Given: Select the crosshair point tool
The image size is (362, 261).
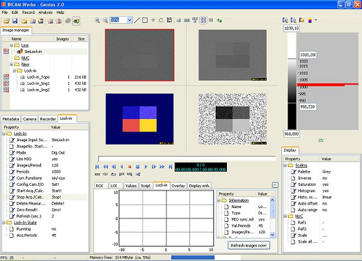Looking at the screenshot, I should [x=153, y=20].
